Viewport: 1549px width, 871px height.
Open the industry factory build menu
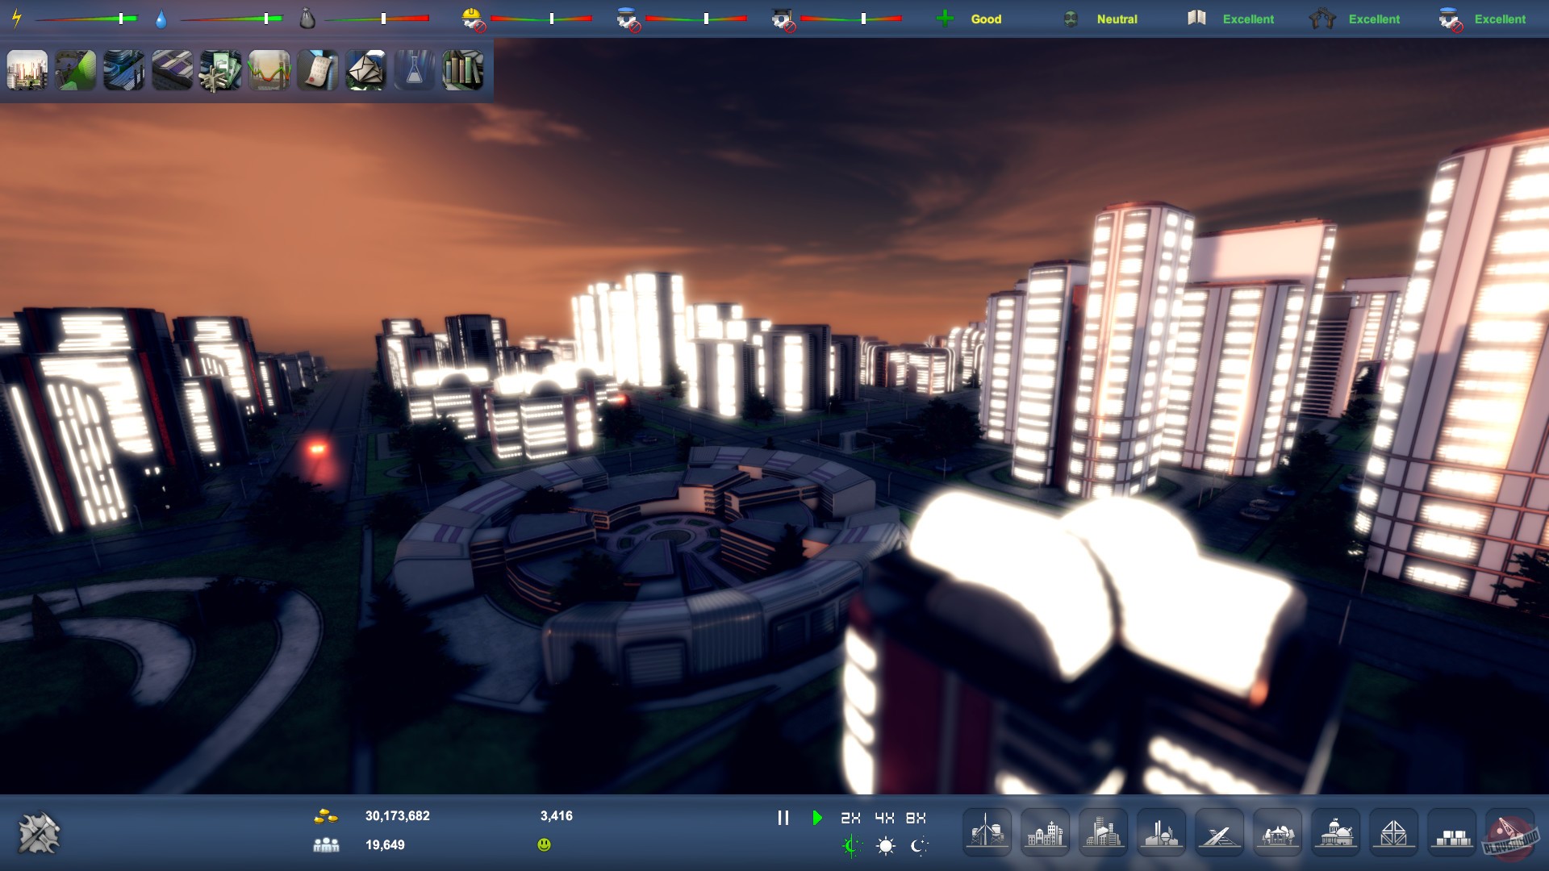tap(1161, 833)
